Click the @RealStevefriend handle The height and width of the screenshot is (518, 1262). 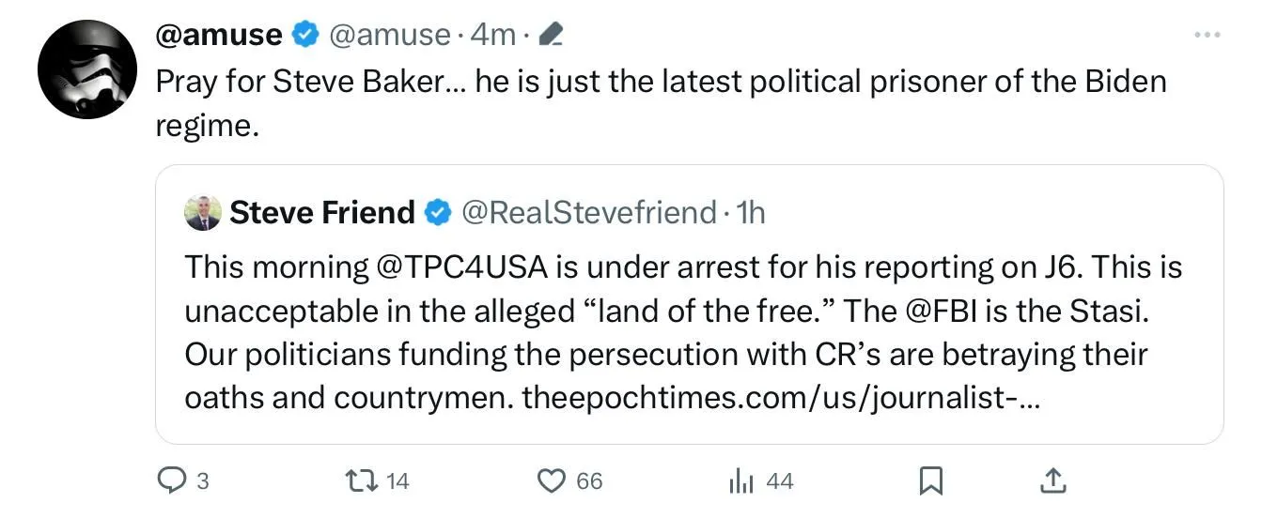tap(587, 213)
